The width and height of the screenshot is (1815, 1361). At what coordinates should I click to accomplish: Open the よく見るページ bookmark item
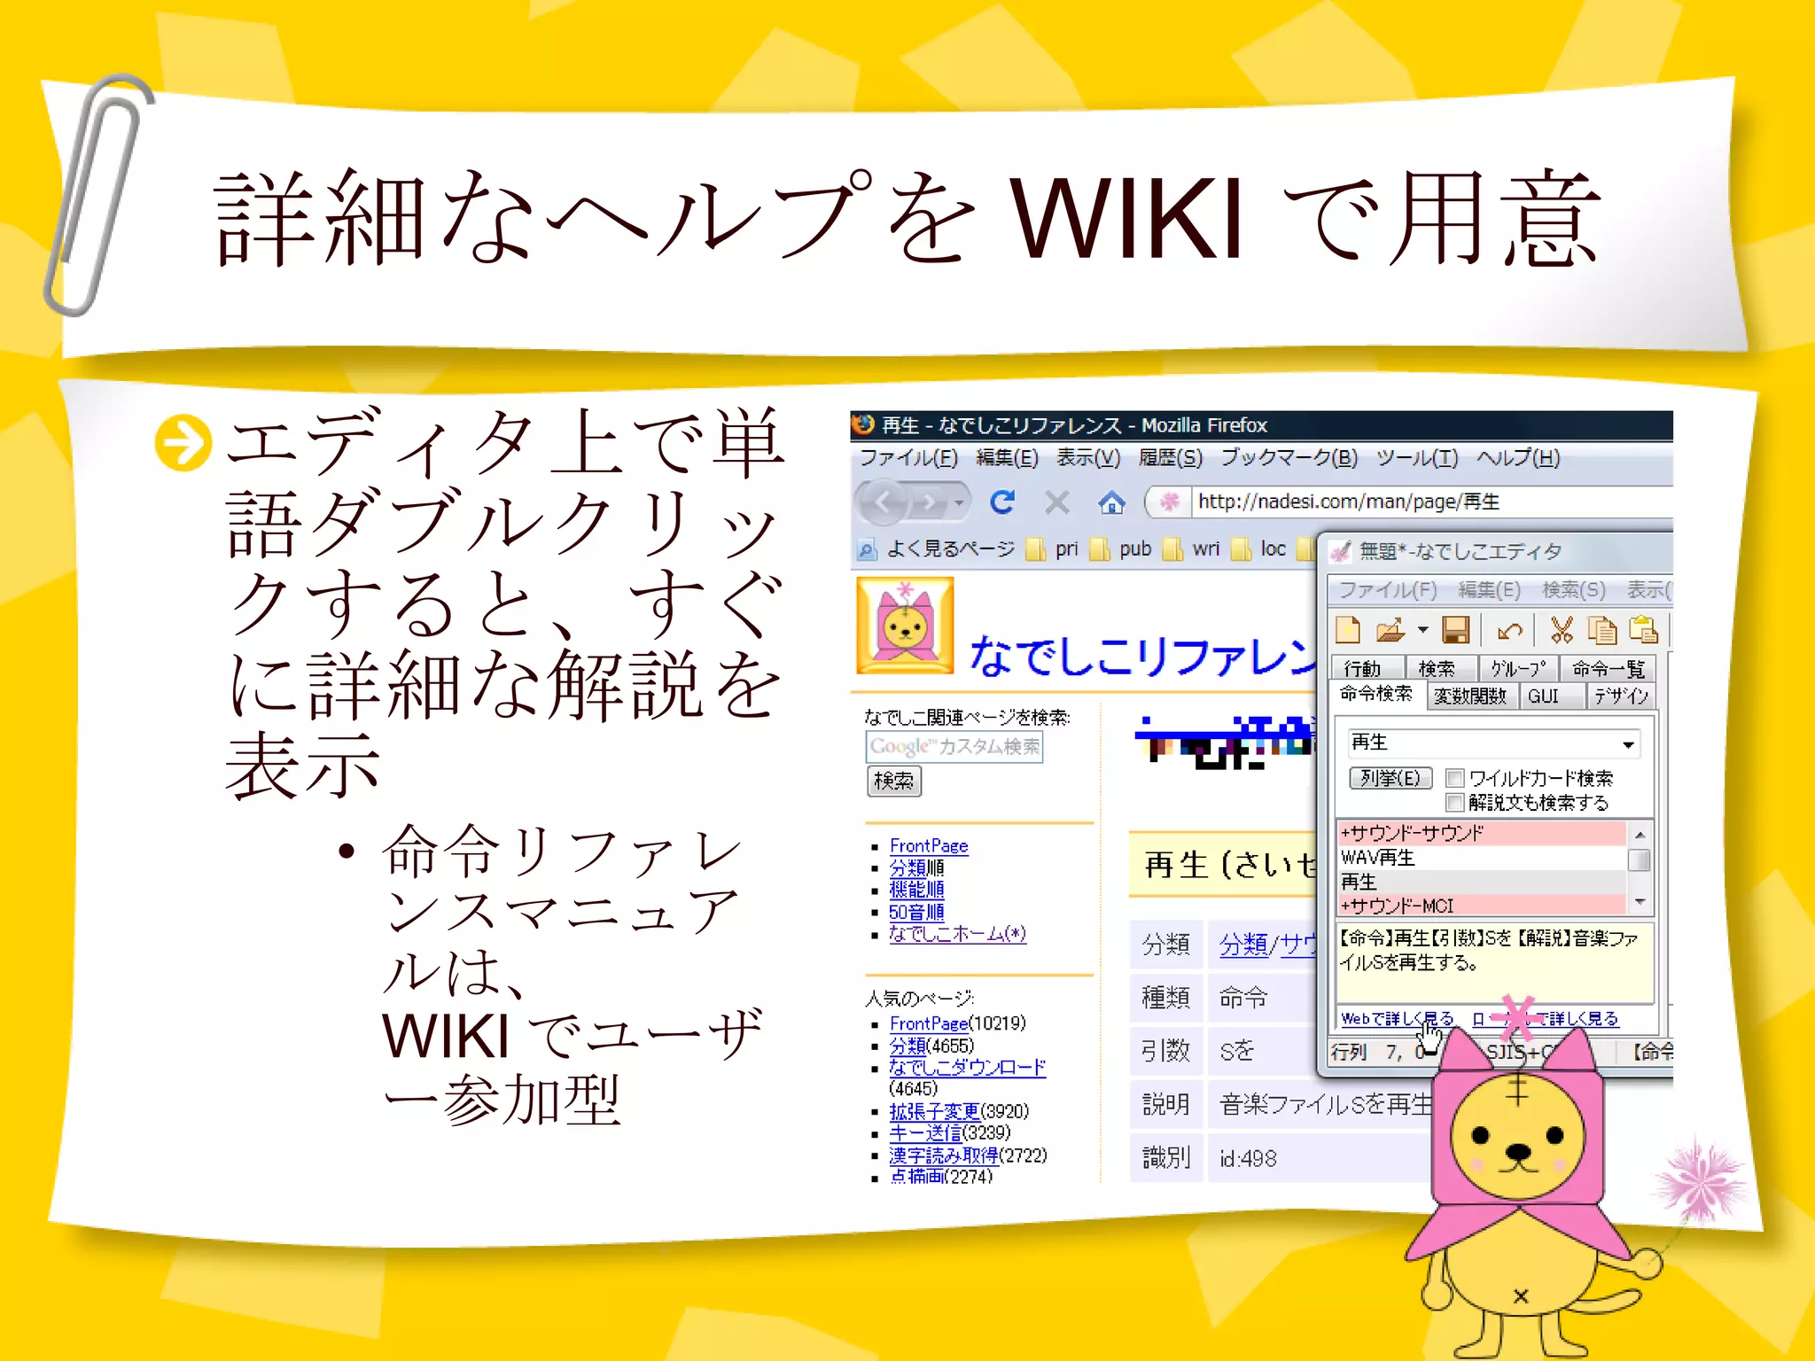point(936,549)
